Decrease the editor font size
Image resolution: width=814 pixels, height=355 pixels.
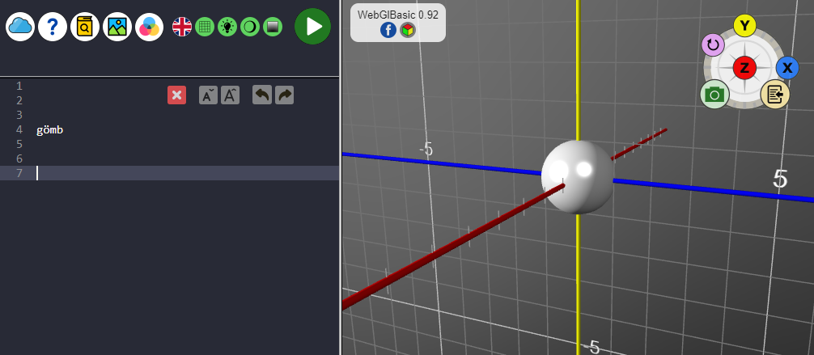click(x=208, y=95)
